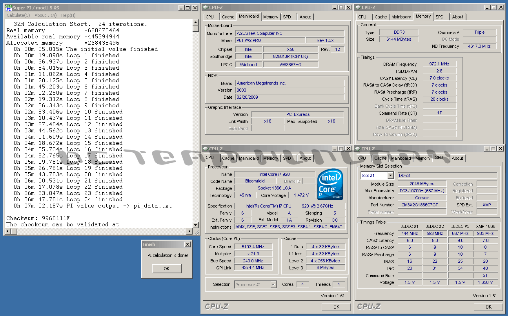Switch to Mainboard tab in Memory CPU-Z window

[x=401, y=17]
